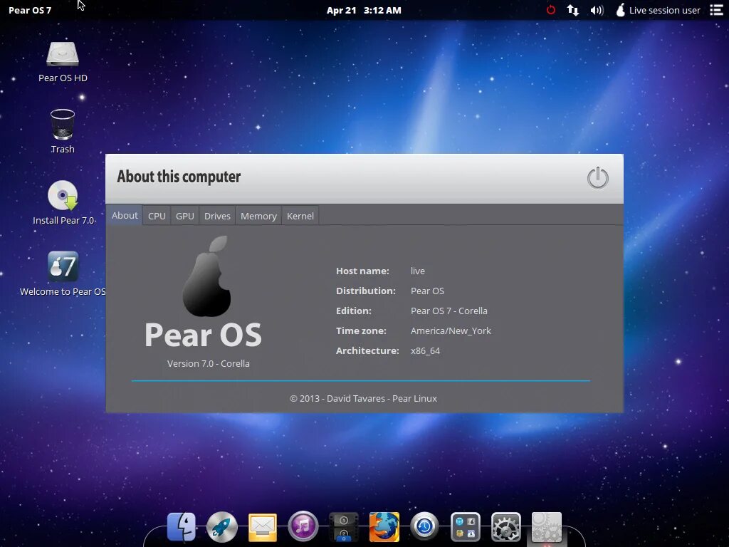The height and width of the screenshot is (547, 729).
Task: Click the 'About this computer' title
Action: click(x=179, y=177)
